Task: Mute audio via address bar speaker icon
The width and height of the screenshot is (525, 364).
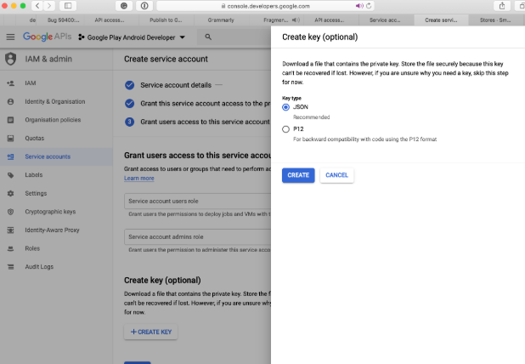Action: pyautogui.click(x=359, y=6)
